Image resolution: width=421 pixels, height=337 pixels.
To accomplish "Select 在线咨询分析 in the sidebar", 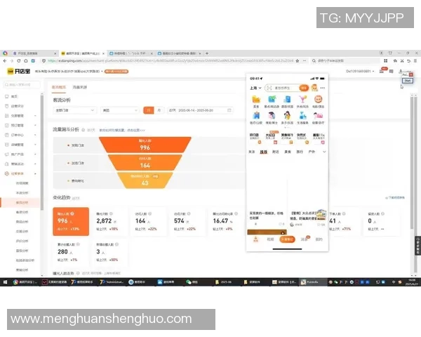I will (25, 260).
